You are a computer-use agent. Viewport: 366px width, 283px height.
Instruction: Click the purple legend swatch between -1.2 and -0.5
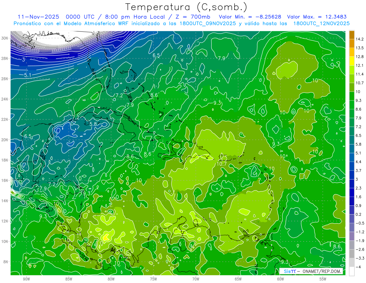[x=352, y=227]
